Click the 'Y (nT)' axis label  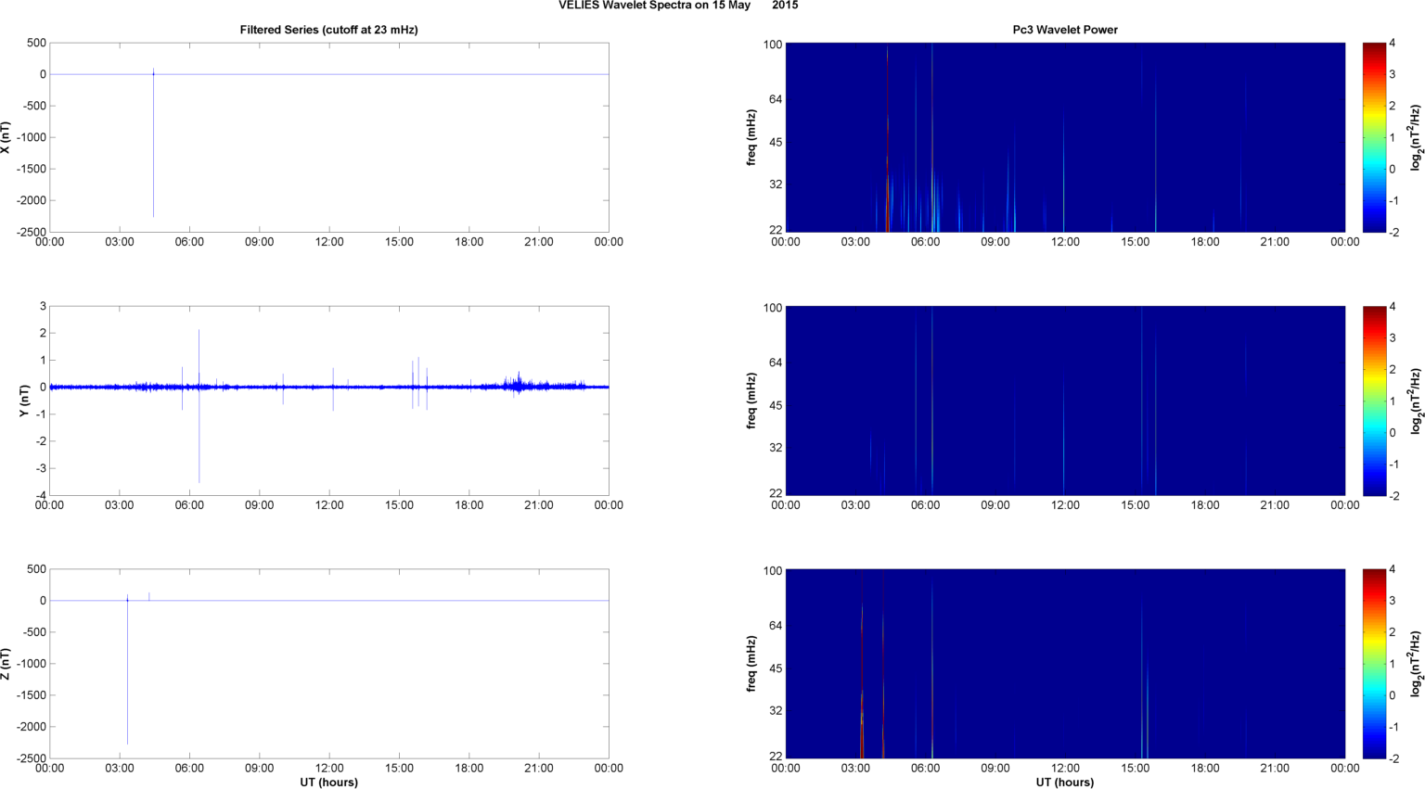(25, 401)
